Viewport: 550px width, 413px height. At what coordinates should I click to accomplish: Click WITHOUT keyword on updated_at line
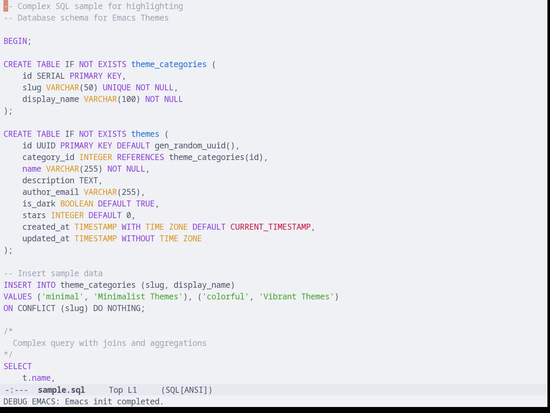tap(138, 239)
